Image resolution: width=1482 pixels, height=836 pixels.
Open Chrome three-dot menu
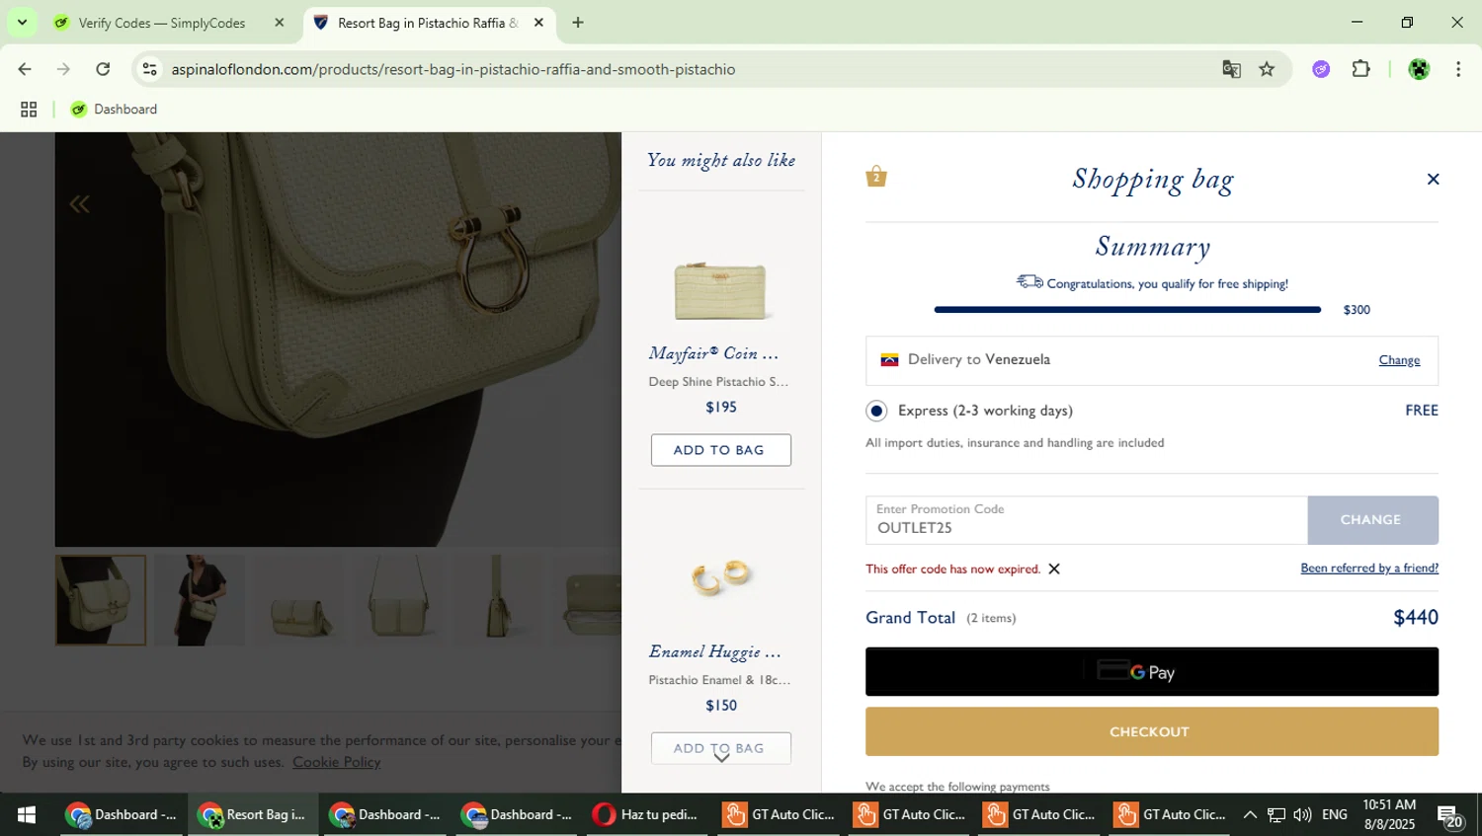point(1458,69)
